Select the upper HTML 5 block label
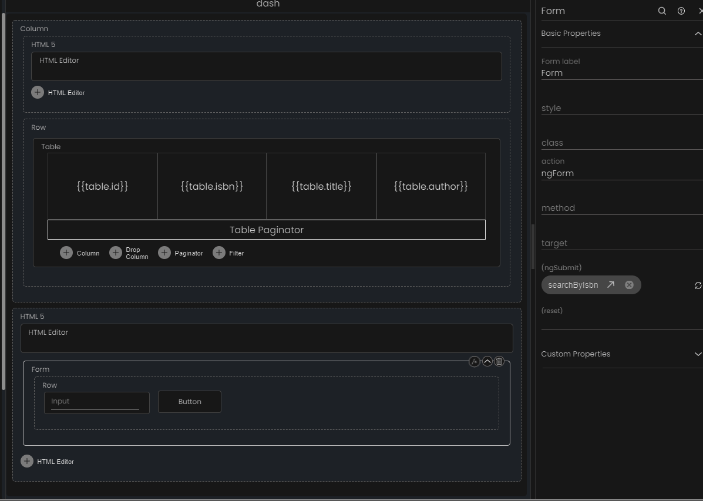Image resolution: width=703 pixels, height=501 pixels. point(43,45)
